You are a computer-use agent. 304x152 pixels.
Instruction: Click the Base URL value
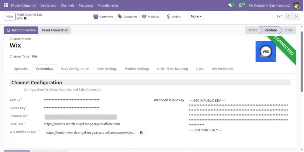[x=82, y=124]
